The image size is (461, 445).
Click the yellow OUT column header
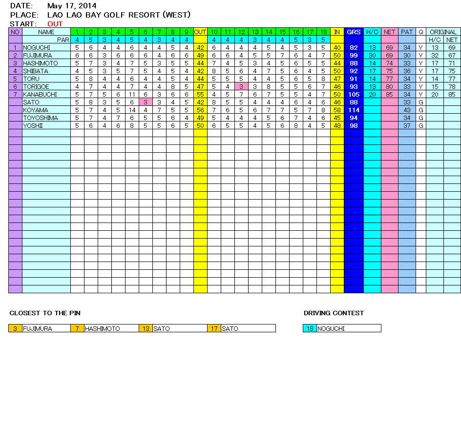click(200, 32)
